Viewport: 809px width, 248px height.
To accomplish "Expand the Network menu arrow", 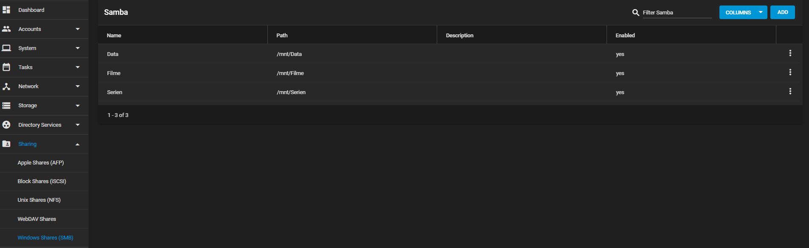I will click(78, 86).
